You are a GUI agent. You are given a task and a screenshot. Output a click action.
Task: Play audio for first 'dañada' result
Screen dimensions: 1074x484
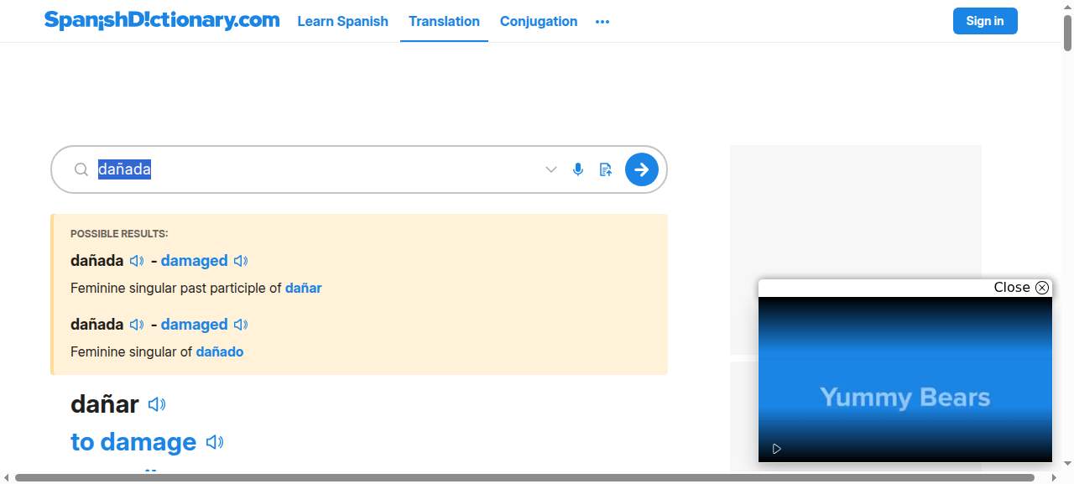click(x=137, y=261)
